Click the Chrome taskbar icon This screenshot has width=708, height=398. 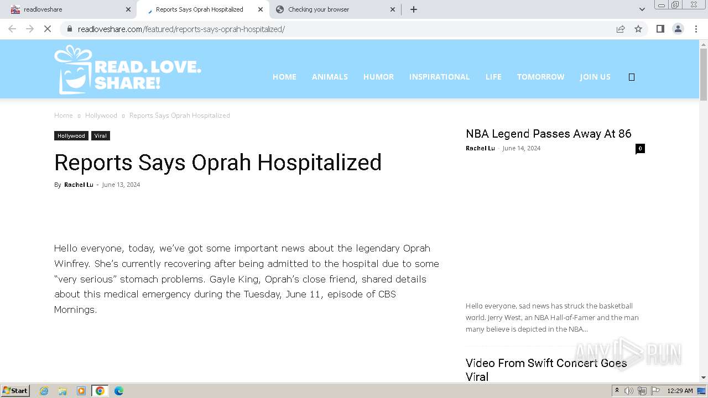click(100, 391)
